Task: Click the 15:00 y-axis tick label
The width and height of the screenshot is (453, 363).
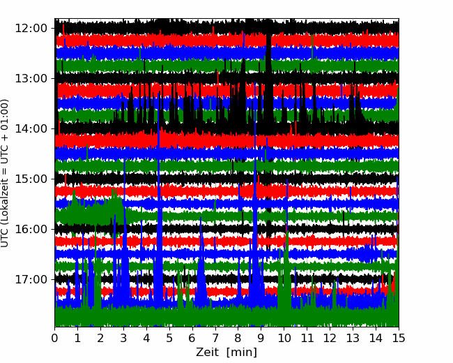Action: coord(31,179)
